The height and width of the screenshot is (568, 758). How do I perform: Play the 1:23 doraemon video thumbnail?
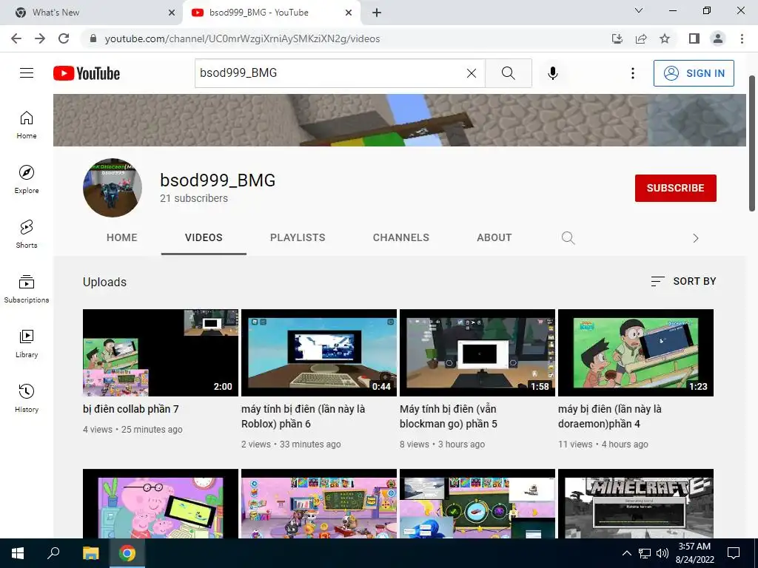tap(636, 353)
